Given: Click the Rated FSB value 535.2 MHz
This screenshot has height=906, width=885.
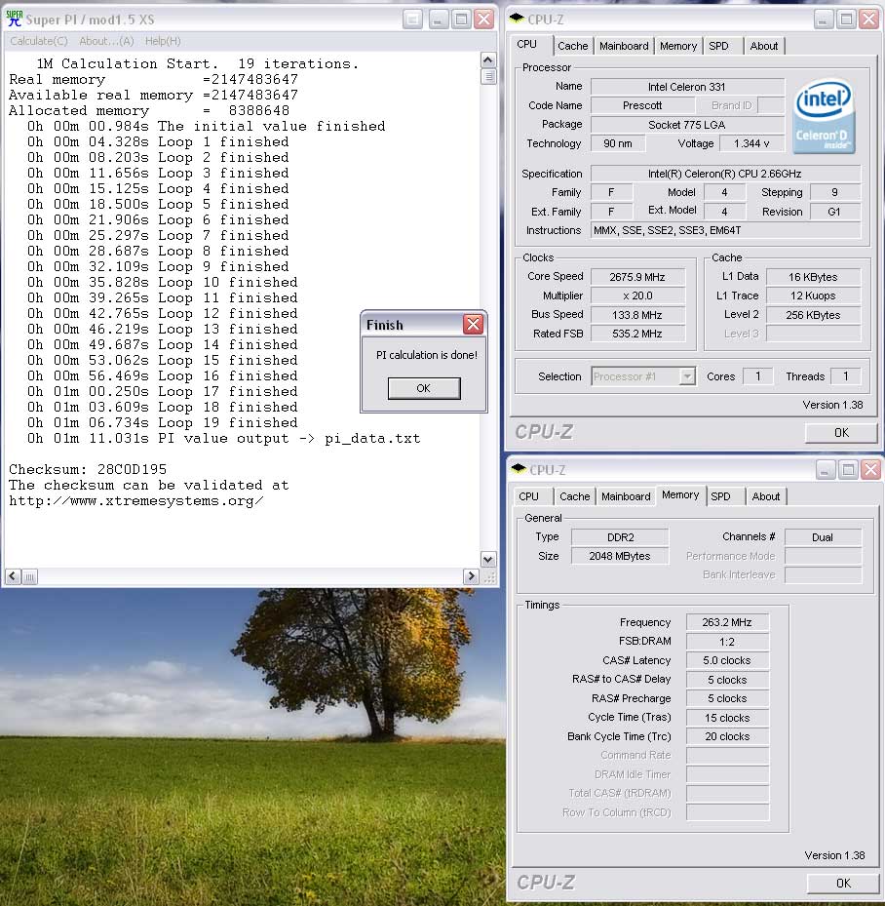Looking at the screenshot, I should 637,334.
